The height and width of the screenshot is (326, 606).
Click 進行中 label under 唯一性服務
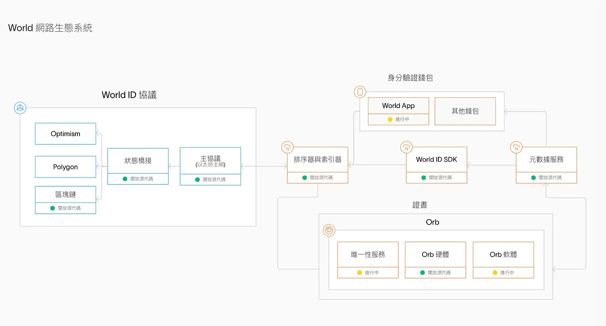372,273
